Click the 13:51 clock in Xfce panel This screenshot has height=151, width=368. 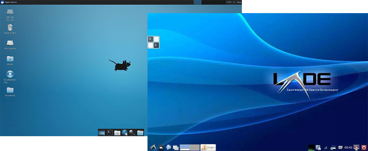click(x=228, y=2)
